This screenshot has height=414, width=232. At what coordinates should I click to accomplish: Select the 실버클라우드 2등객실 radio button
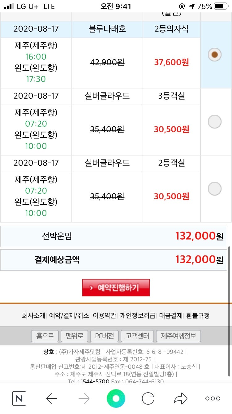click(215, 189)
